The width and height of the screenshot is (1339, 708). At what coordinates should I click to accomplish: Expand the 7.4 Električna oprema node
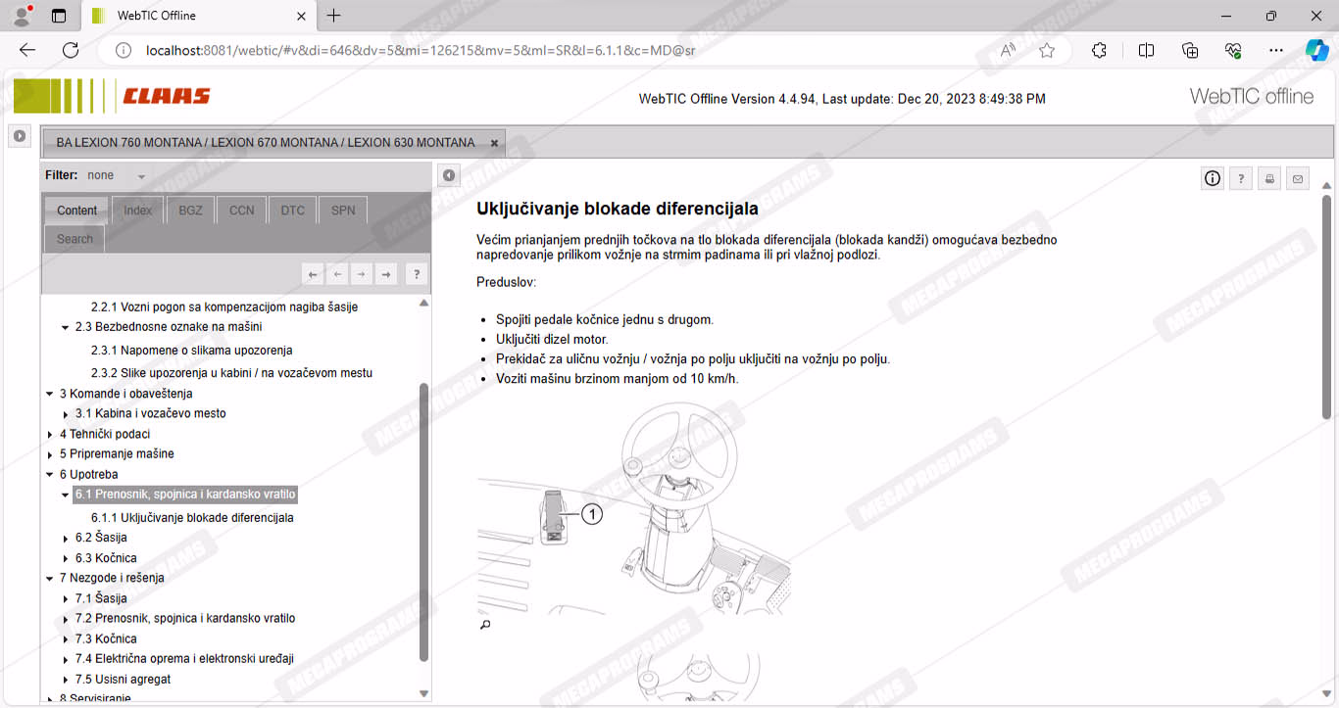click(x=66, y=660)
